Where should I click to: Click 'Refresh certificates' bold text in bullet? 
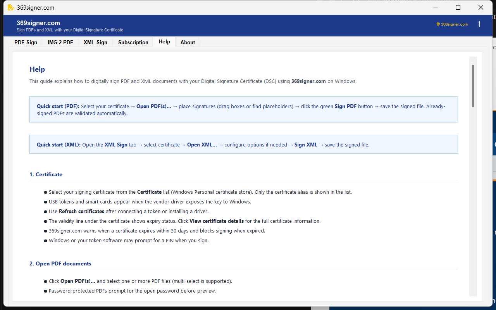(81, 212)
